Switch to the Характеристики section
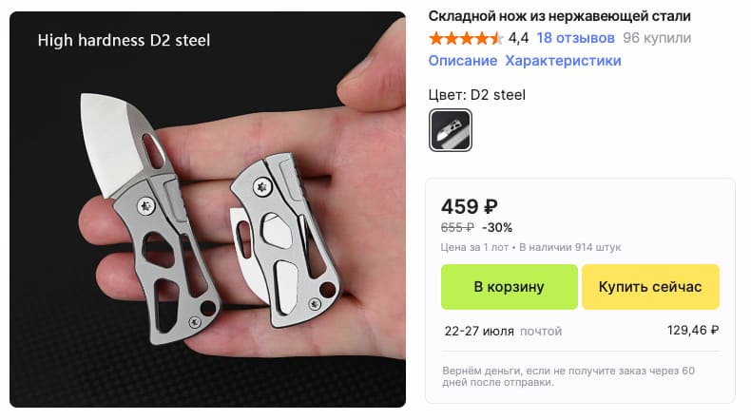 [x=563, y=61]
